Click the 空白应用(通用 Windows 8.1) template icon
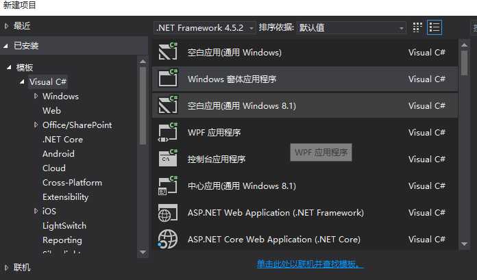The height and width of the screenshot is (280, 477). click(168, 105)
